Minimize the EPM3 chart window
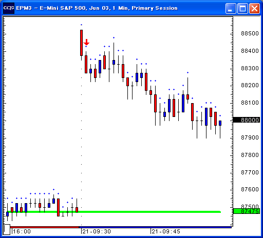 click(231, 8)
